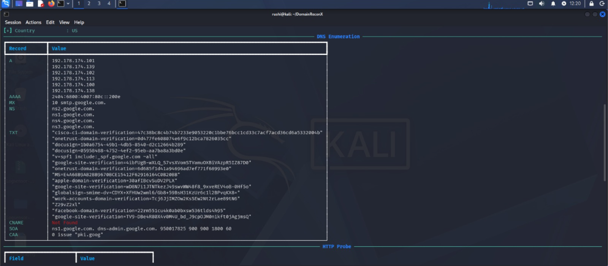Open the View menu
Screen dimensions: 608x266
point(64,22)
